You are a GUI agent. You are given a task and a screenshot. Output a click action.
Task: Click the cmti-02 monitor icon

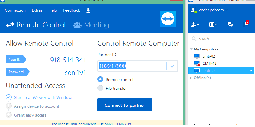pos(197,56)
